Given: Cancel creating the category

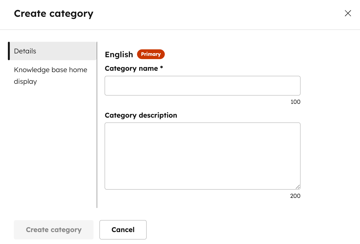Looking at the screenshot, I should [x=123, y=230].
